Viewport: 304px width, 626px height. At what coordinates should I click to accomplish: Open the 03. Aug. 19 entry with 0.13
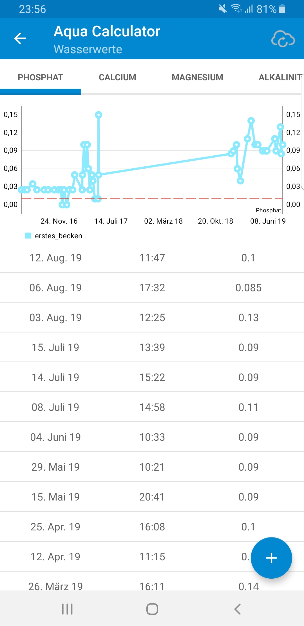point(152,318)
